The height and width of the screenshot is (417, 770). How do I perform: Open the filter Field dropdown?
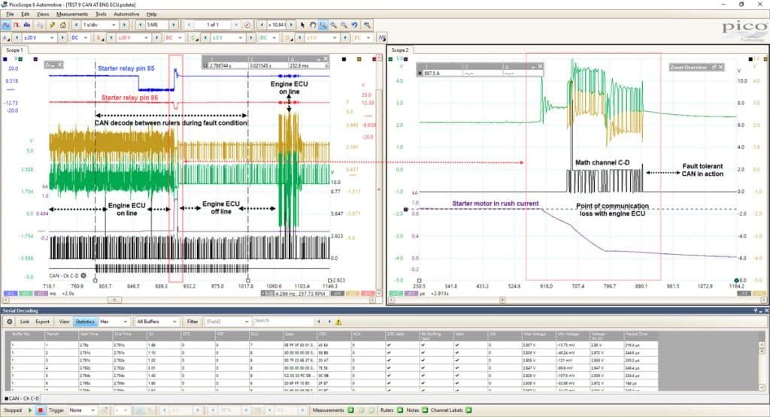click(226, 322)
